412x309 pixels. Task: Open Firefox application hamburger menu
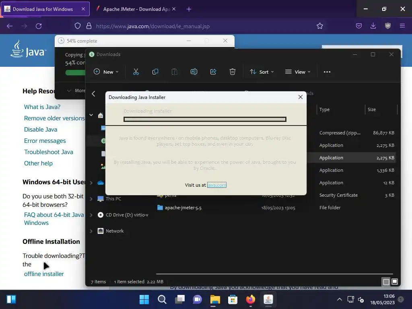pyautogui.click(x=402, y=26)
